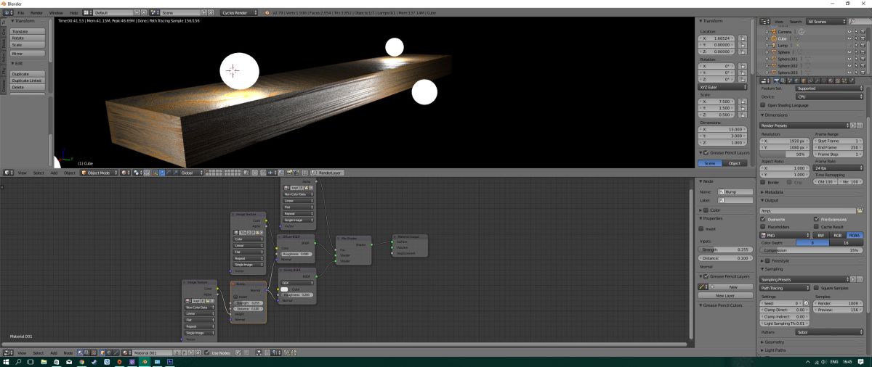Open the Object Mode dropdown

[x=99, y=173]
